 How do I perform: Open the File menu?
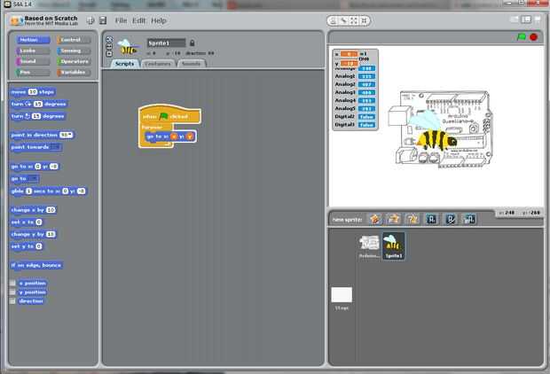121,20
